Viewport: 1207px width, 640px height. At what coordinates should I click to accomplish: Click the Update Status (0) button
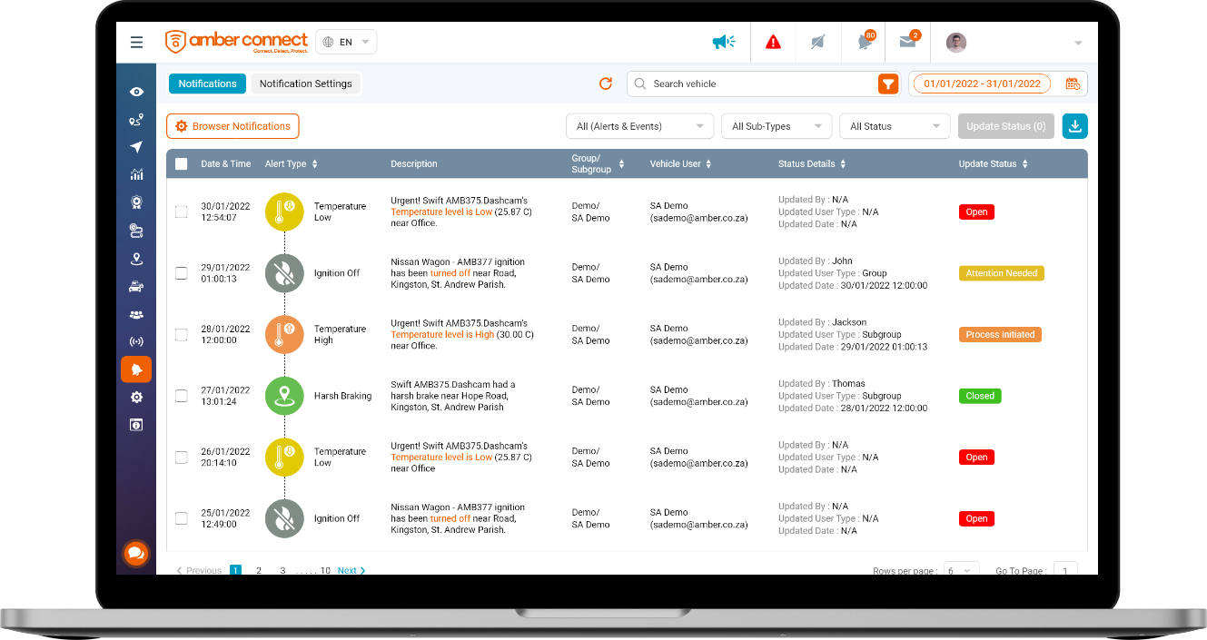(1006, 126)
